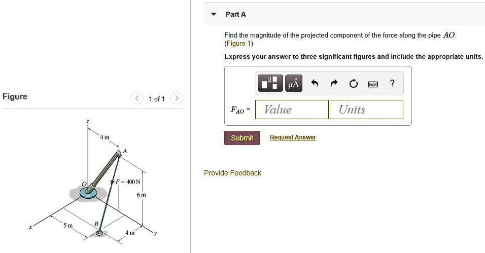This screenshot has height=253, width=485.
Task: Reset the answer with circular arrow icon
Action: [x=354, y=84]
